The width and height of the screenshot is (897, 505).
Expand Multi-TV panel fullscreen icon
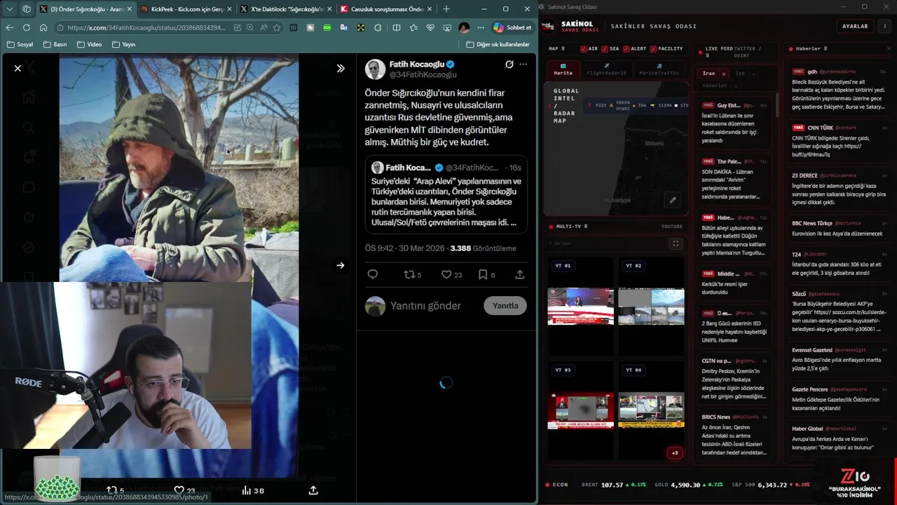pos(676,243)
